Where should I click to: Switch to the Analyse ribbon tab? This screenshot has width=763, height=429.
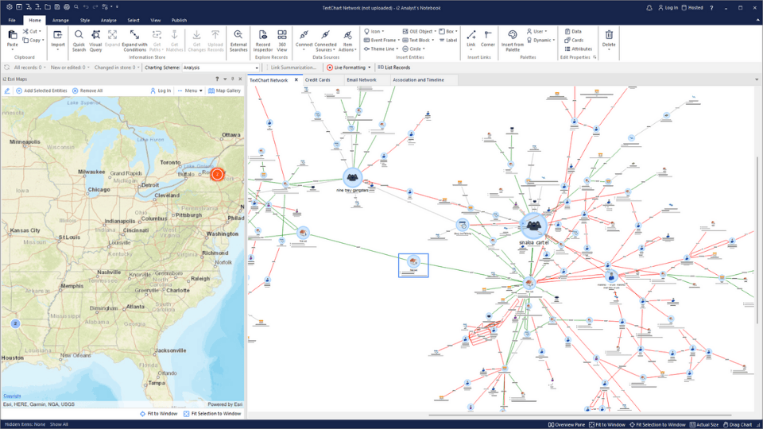coord(108,21)
